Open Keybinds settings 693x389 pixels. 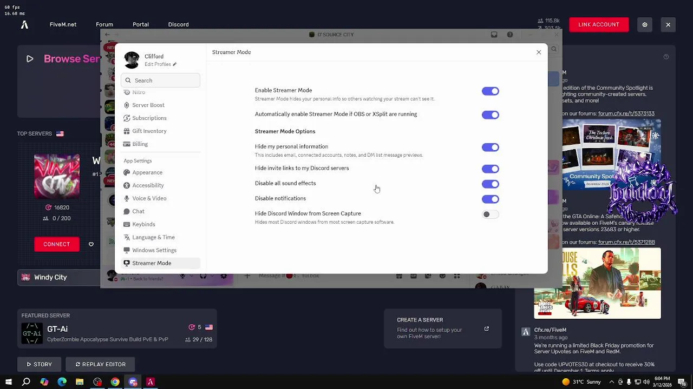pyautogui.click(x=160, y=224)
